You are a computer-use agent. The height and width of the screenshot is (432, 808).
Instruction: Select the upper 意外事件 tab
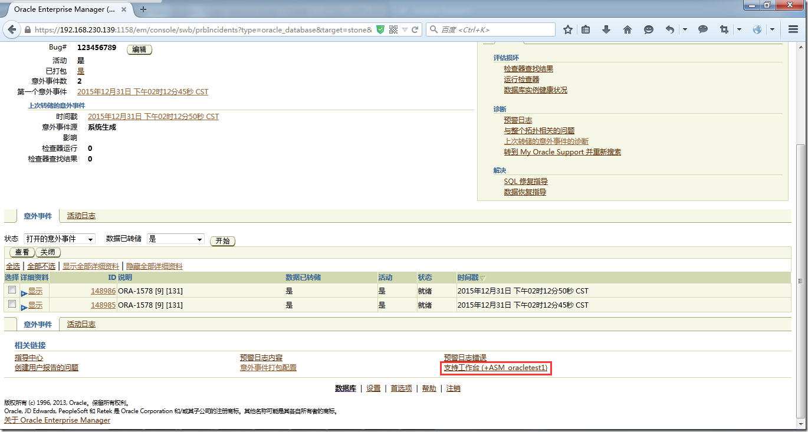pyautogui.click(x=38, y=216)
